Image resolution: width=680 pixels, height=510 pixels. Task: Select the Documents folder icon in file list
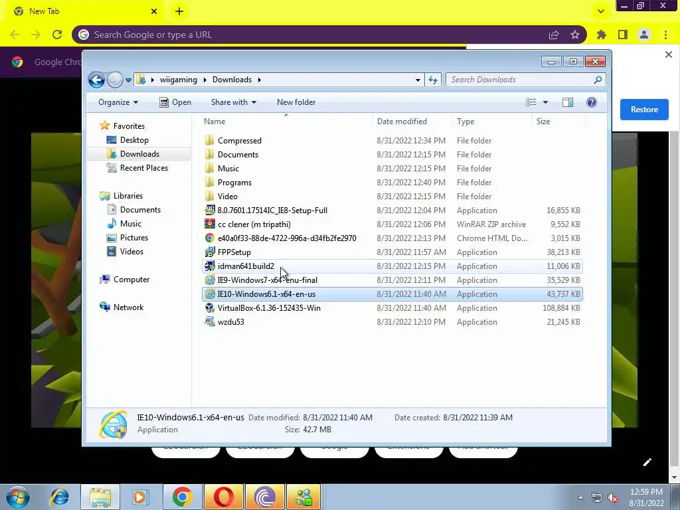tap(209, 154)
